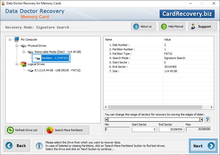220x155 pixels.
Task: Click the pie chart icon on Search More Partitions
Action: point(50,130)
